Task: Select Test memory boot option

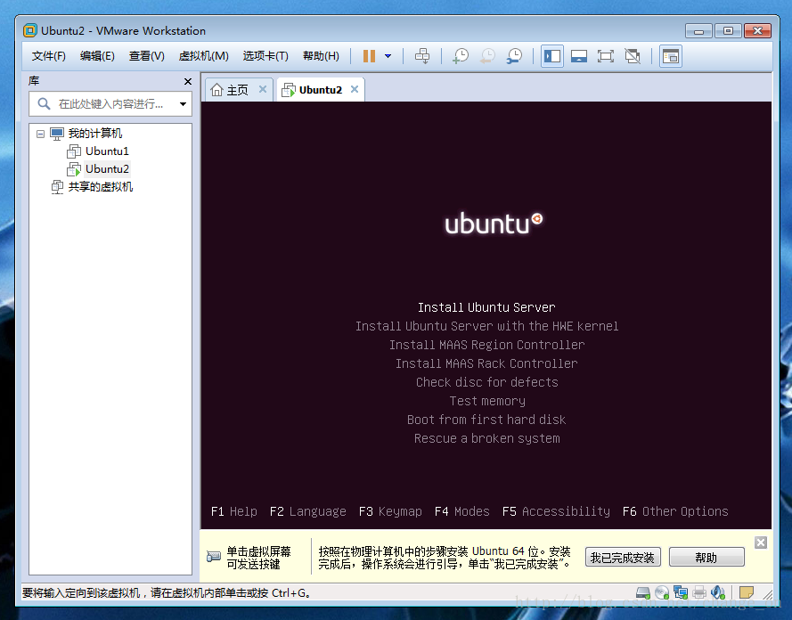Action: coord(487,401)
